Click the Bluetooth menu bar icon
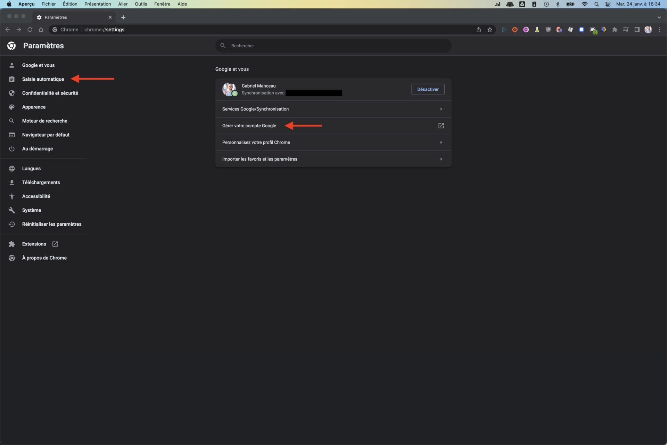Screen dimensions: 667x445 pyautogui.click(x=558, y=4)
